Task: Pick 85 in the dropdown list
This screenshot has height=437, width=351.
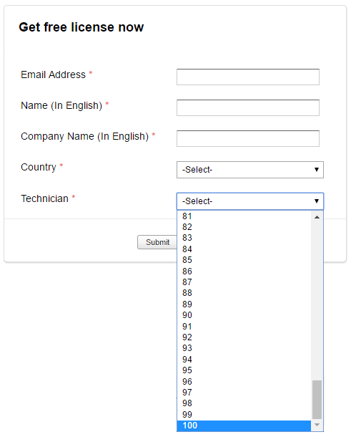Action: point(244,260)
